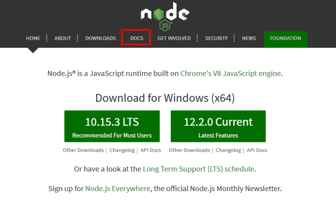
Task: Open Other Downloads under 10.15.3 LTS
Action: [x=83, y=150]
